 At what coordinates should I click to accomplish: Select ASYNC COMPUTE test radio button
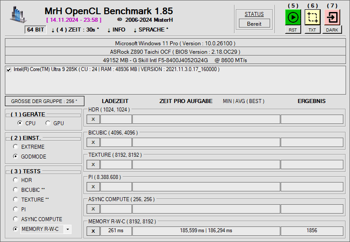tap(16, 219)
